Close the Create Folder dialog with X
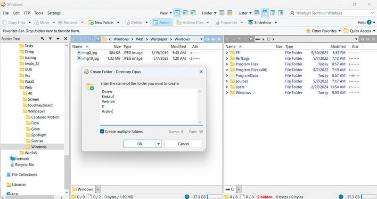Image resolution: width=377 pixels, height=199 pixels. pyautogui.click(x=201, y=72)
